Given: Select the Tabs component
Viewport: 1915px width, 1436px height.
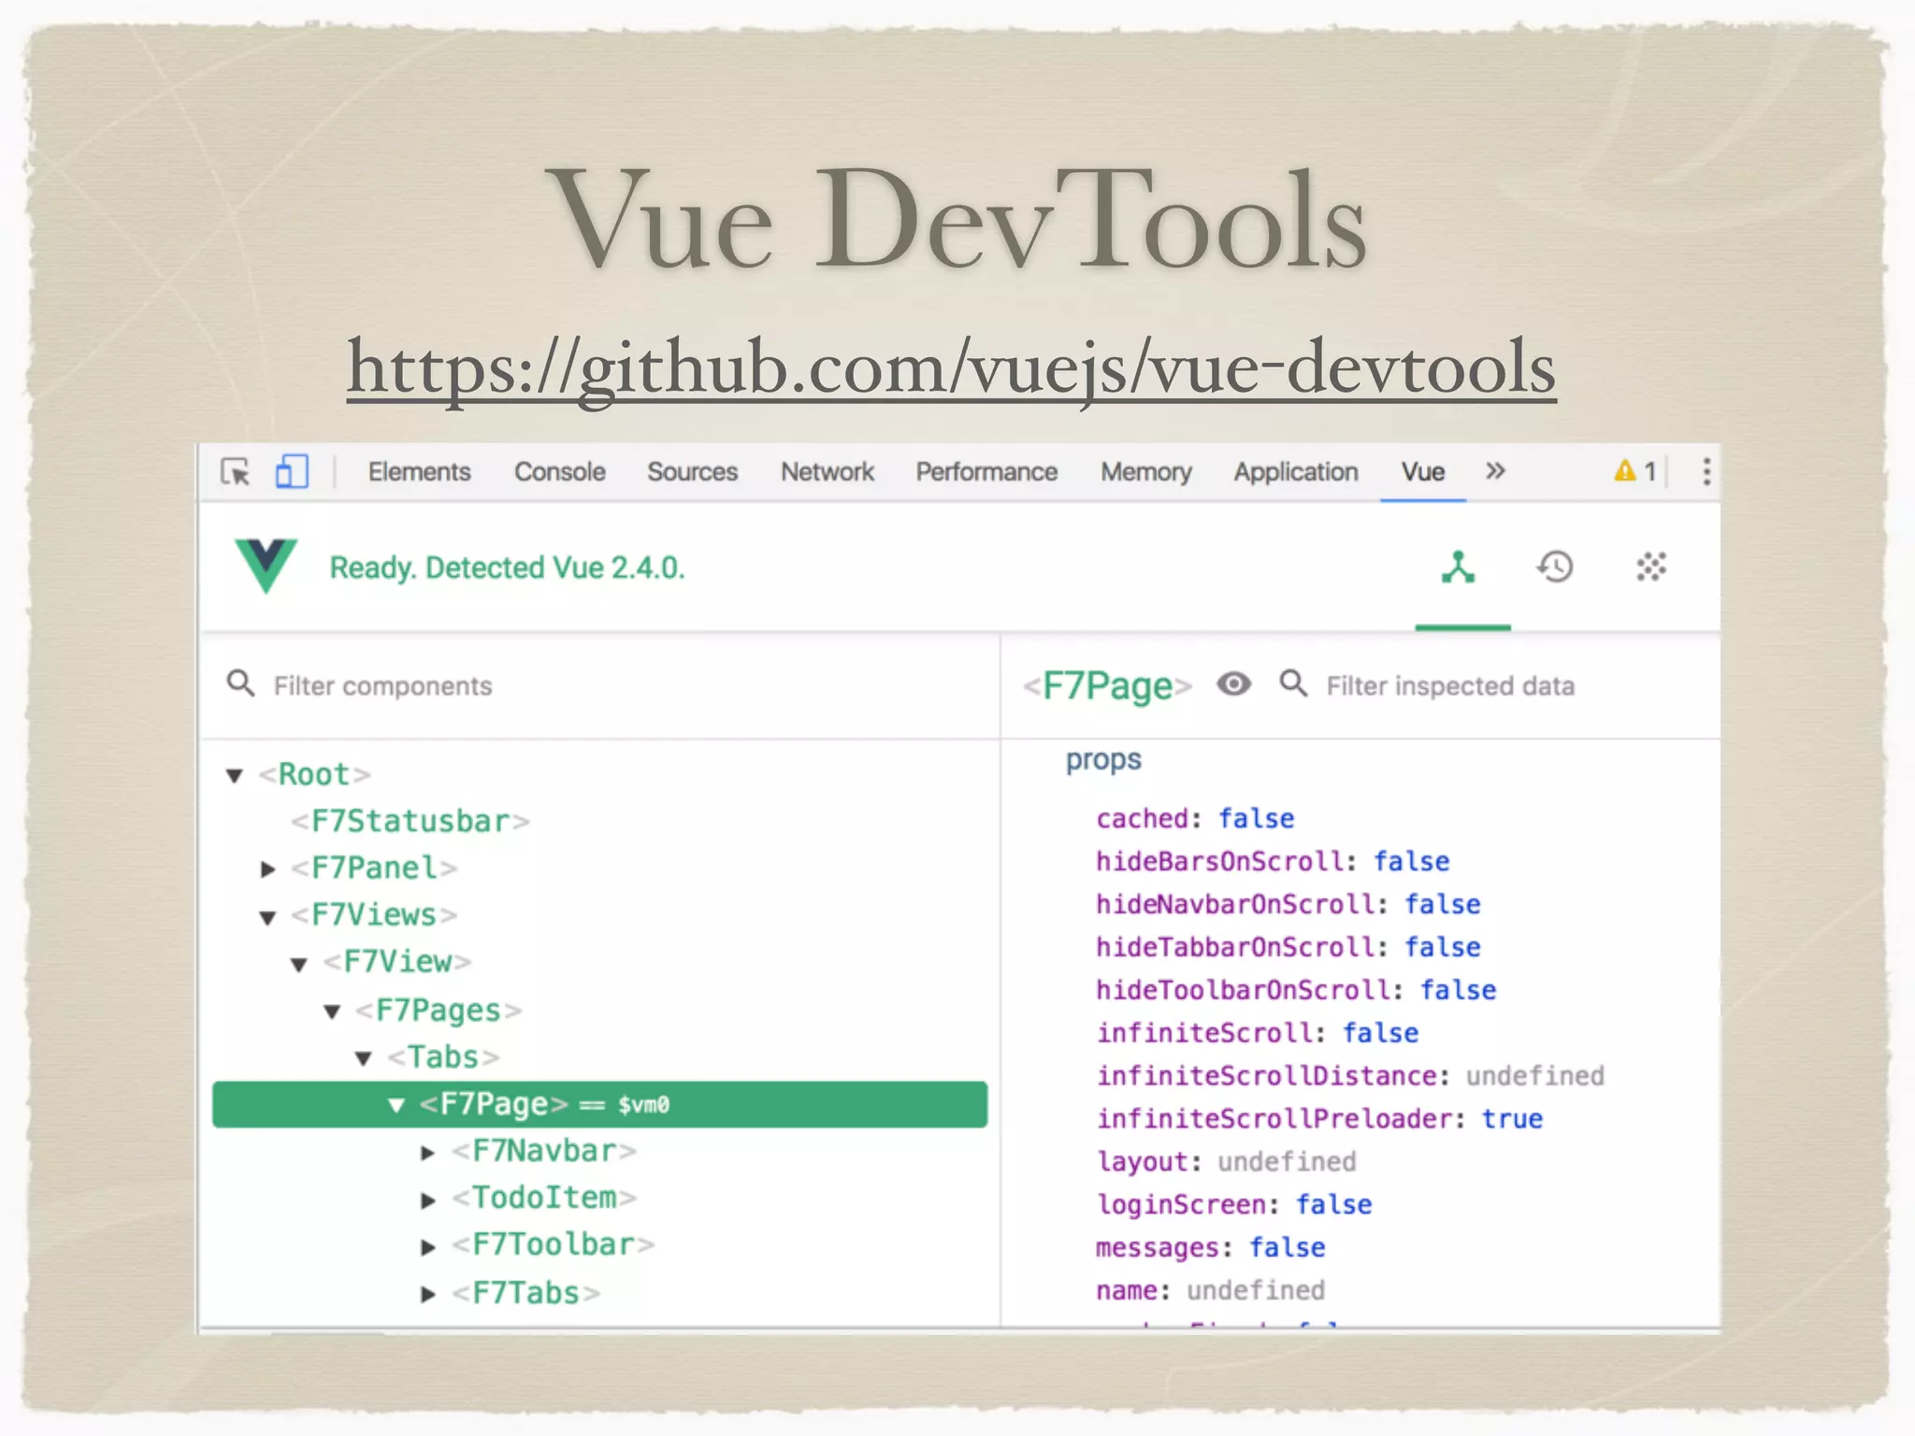Looking at the screenshot, I should 443,1056.
